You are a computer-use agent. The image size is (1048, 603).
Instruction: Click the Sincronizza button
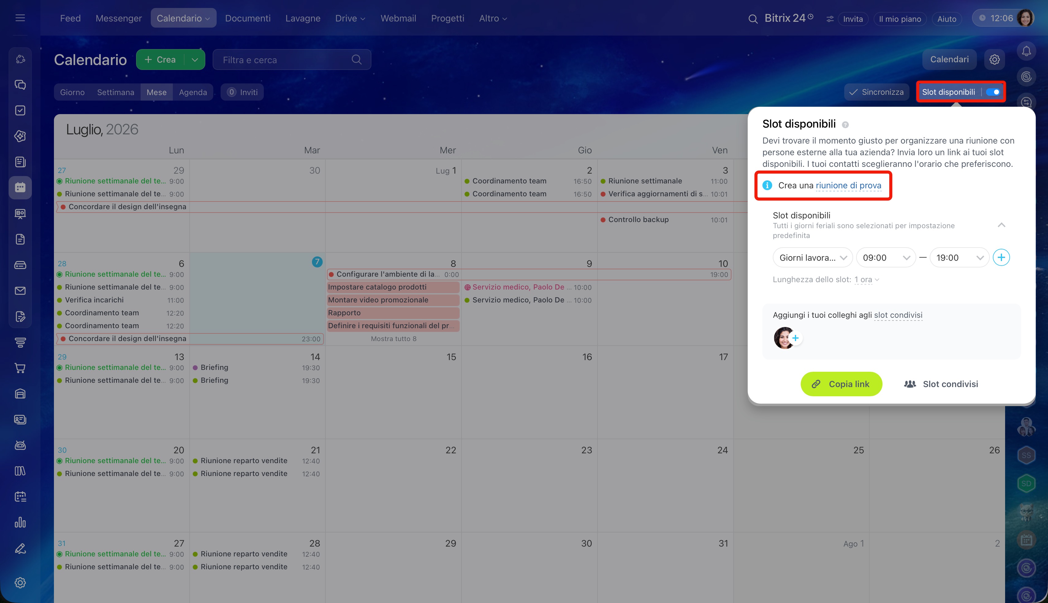876,92
